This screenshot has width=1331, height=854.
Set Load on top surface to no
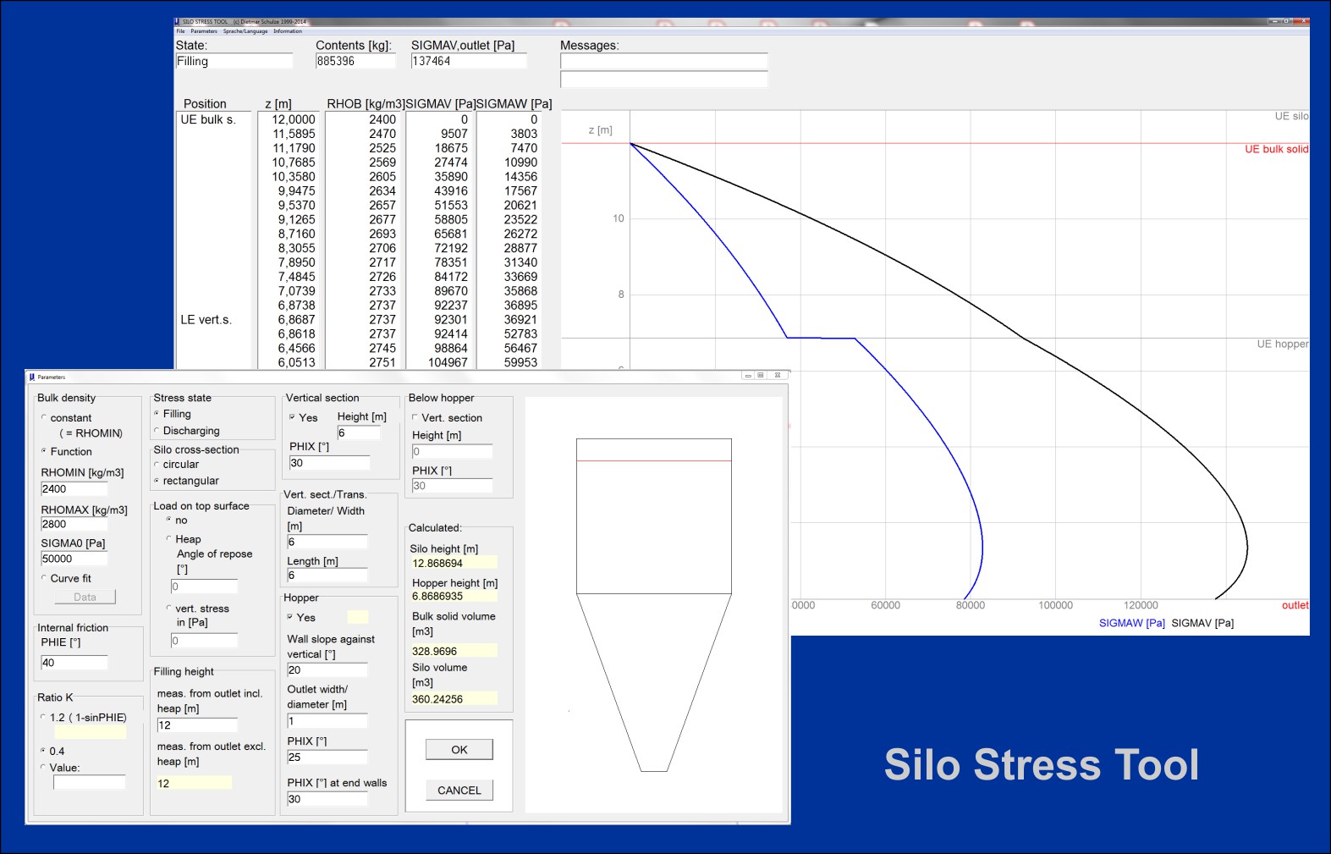pos(168,520)
